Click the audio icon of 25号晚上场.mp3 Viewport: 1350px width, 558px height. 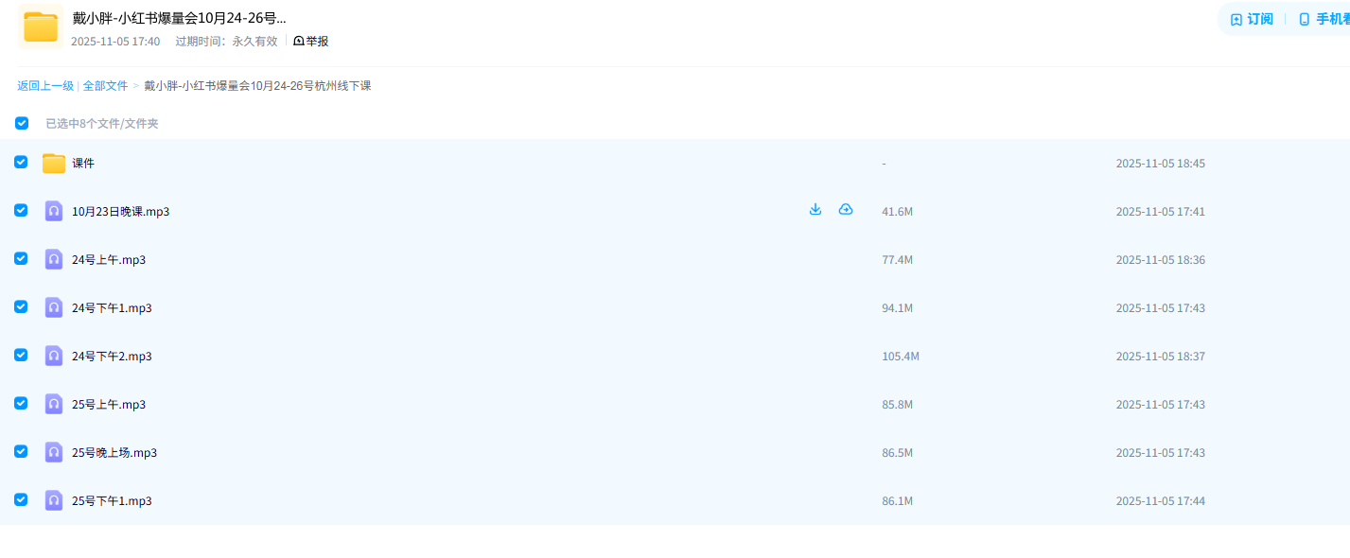click(x=54, y=453)
